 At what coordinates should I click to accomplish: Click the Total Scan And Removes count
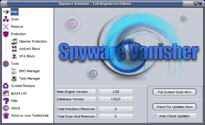pyautogui.click(x=116, y=116)
